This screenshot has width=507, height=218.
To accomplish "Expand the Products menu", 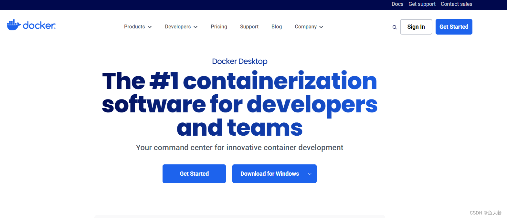I will coord(138,27).
